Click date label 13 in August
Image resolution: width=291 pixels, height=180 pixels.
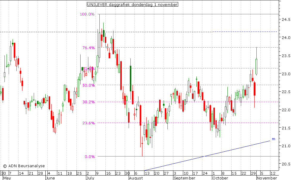coord(147,173)
